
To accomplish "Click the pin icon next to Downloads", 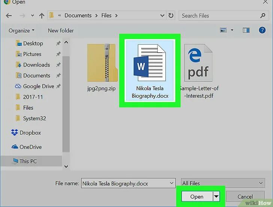I will tap(58, 65).
